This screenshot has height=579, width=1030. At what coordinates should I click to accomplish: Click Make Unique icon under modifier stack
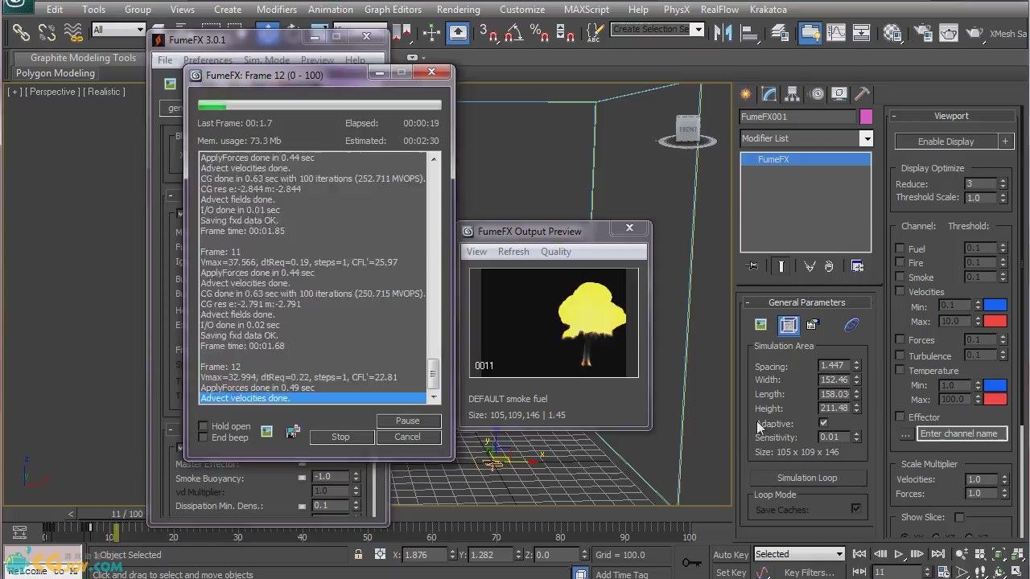tap(810, 266)
